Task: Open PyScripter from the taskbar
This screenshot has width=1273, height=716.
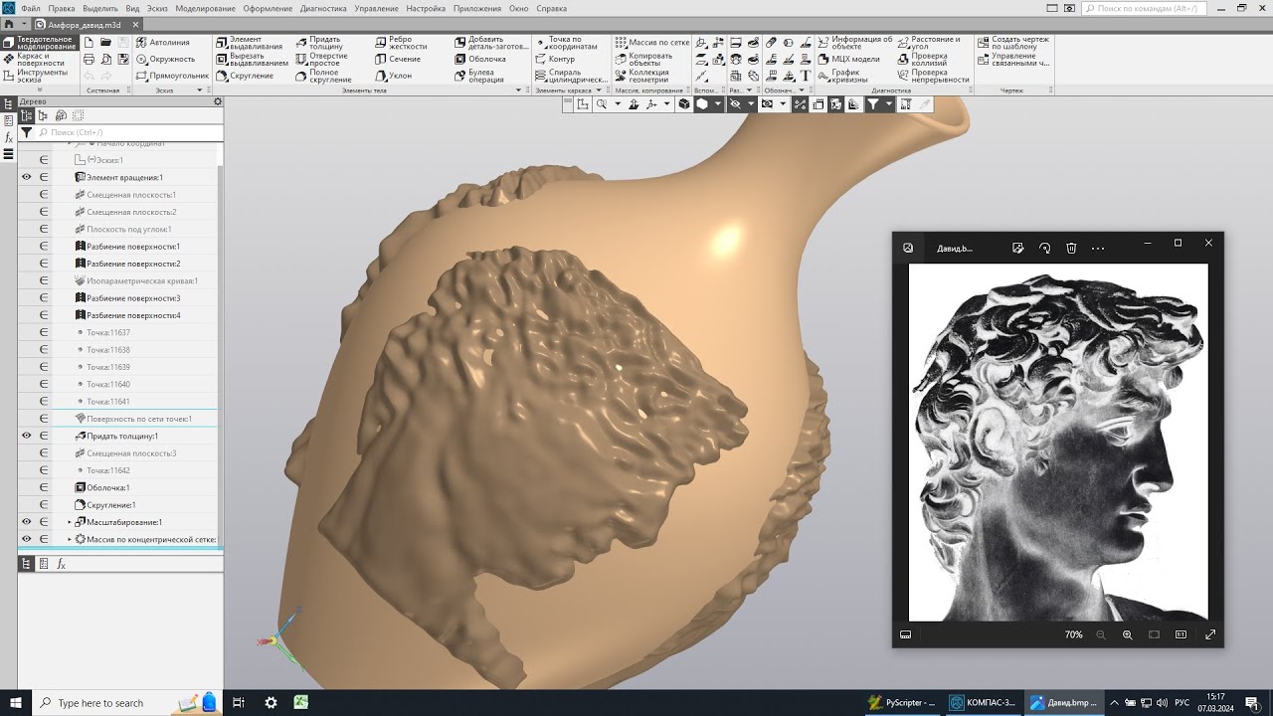Action: coord(902,702)
